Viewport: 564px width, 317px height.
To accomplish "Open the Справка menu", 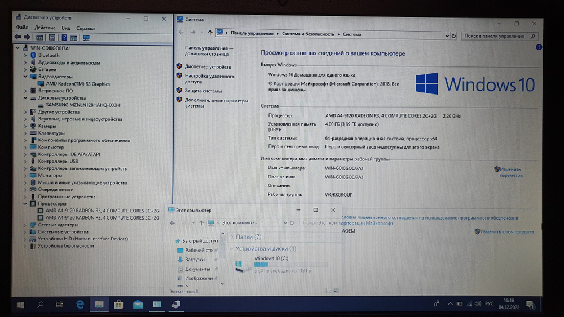I will (x=85, y=28).
